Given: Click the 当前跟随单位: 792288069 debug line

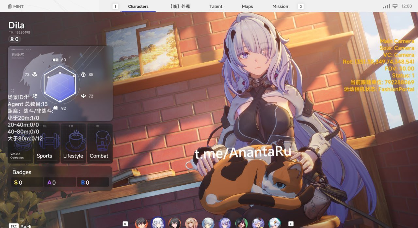Looking at the screenshot, I should (x=382, y=82).
